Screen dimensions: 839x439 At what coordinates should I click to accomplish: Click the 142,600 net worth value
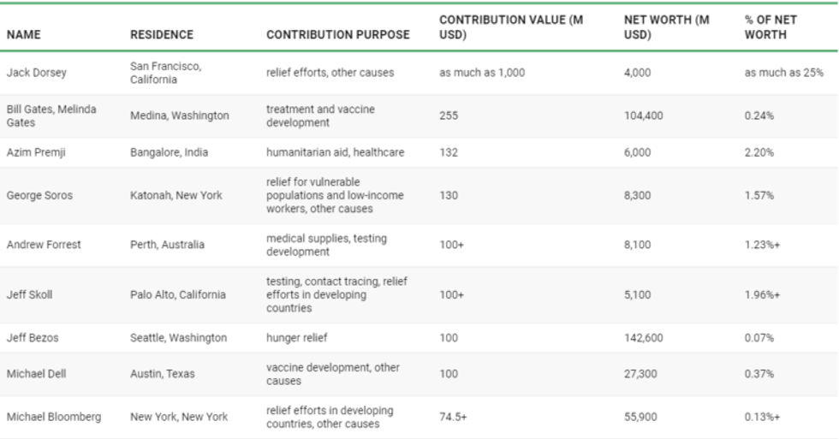[643, 338]
